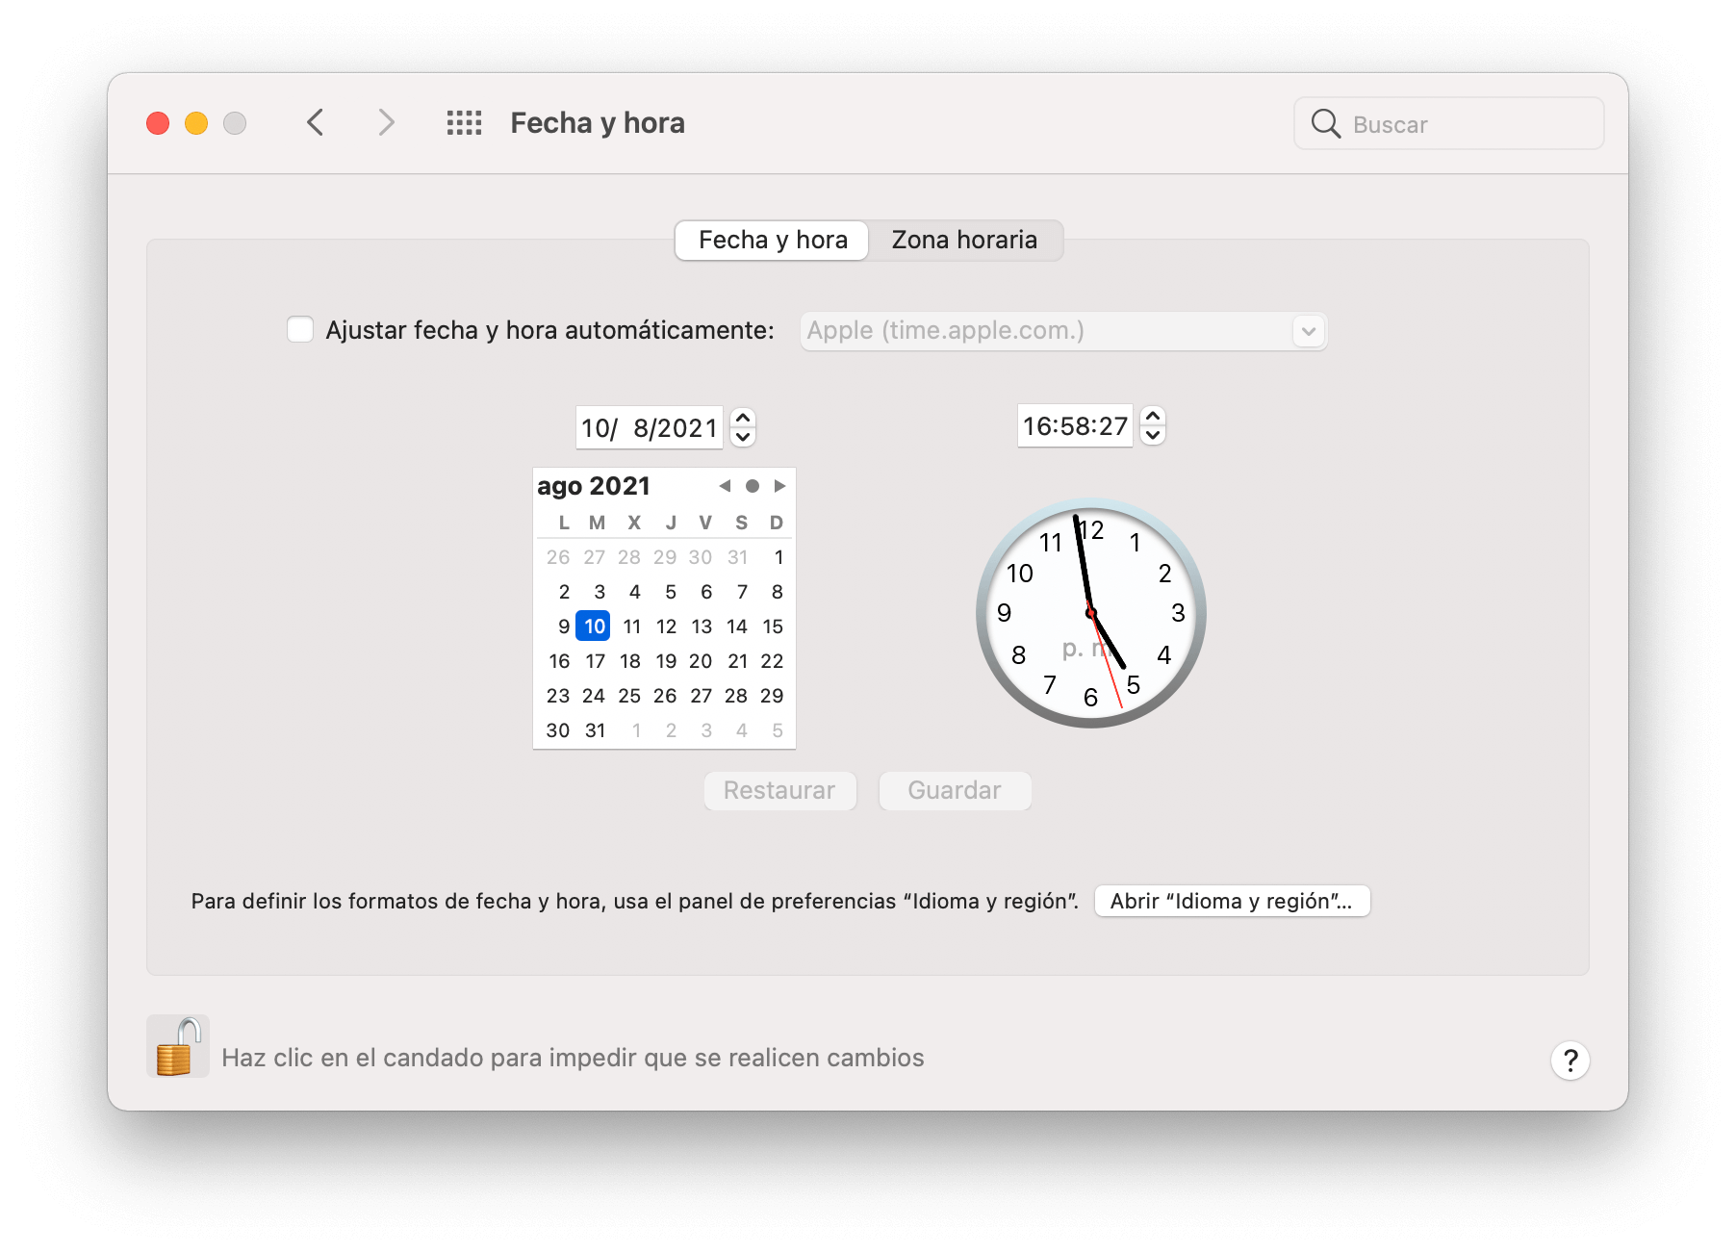Uncheck Ajustar fecha y hora automáticamente

[299, 330]
